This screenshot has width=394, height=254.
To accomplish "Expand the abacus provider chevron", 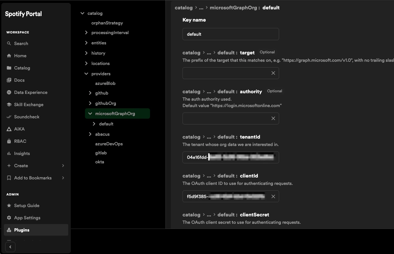I will [90, 134].
